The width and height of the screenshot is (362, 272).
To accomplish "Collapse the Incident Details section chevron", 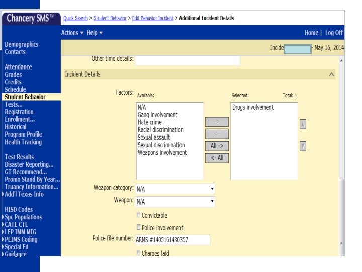I will (331, 74).
